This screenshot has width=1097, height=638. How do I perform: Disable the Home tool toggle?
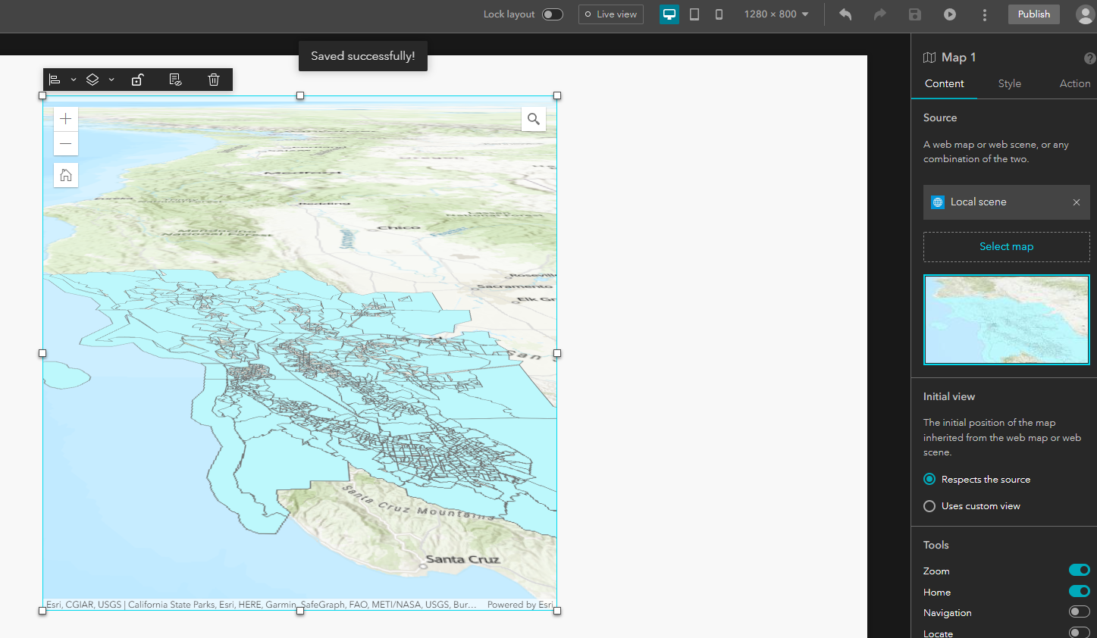pyautogui.click(x=1079, y=591)
